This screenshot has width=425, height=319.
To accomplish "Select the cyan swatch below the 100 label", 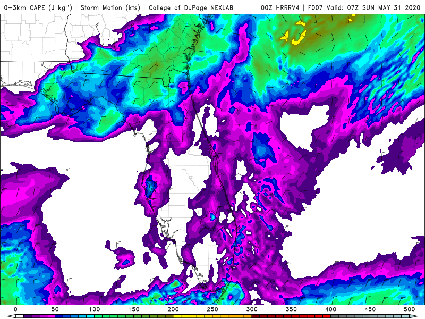I will coord(90,316).
